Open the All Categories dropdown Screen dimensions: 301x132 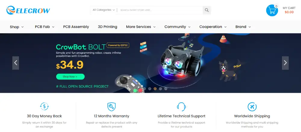coord(104,10)
